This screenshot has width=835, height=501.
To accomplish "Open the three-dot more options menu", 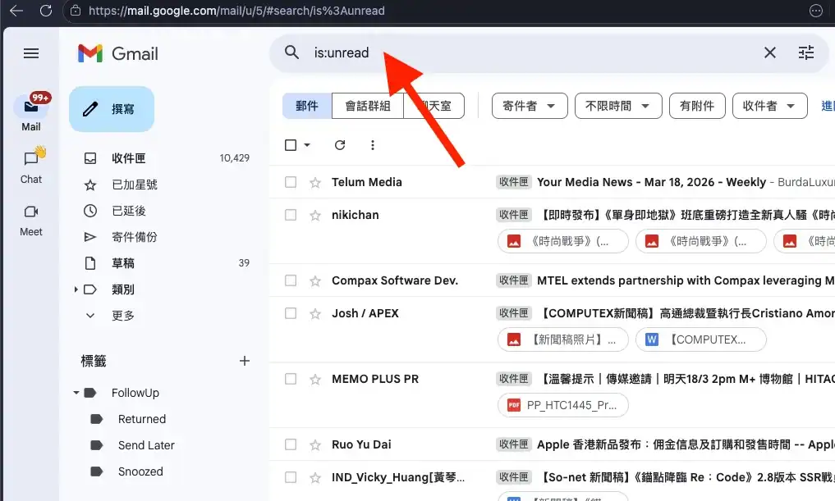I will point(373,145).
